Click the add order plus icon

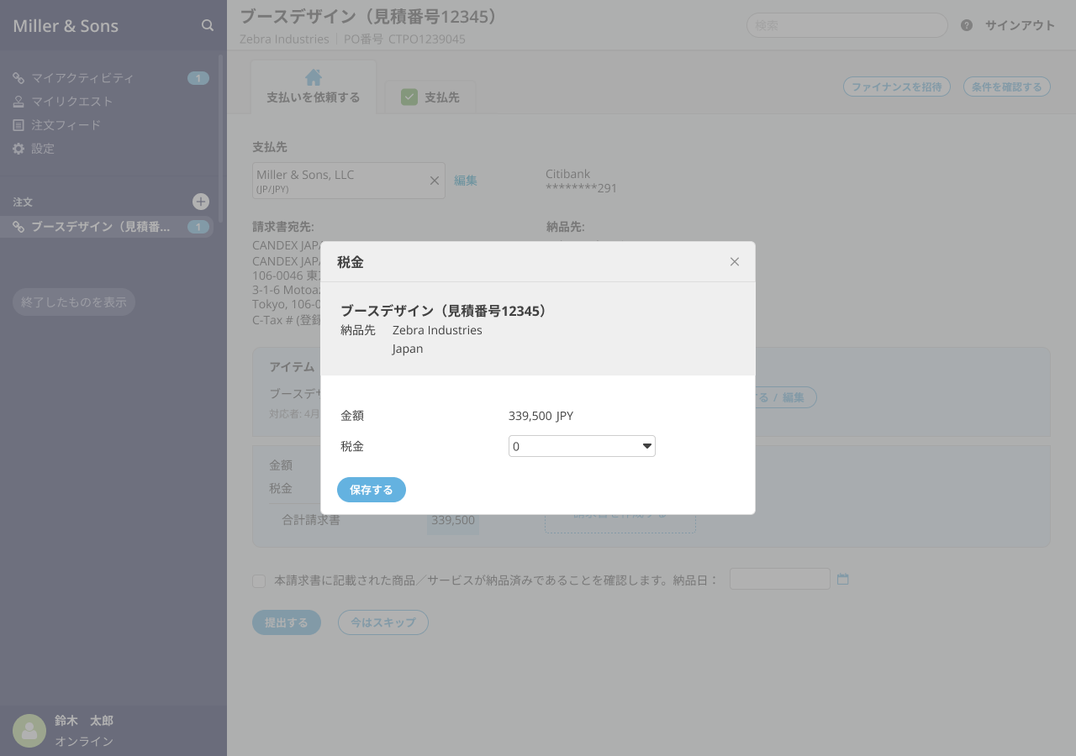click(201, 202)
